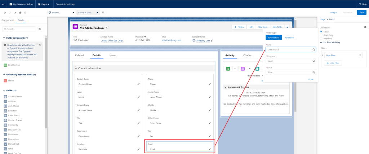Screen dimensions: 369x154
Task: Click the Analyze button
Action: point(334,13)
